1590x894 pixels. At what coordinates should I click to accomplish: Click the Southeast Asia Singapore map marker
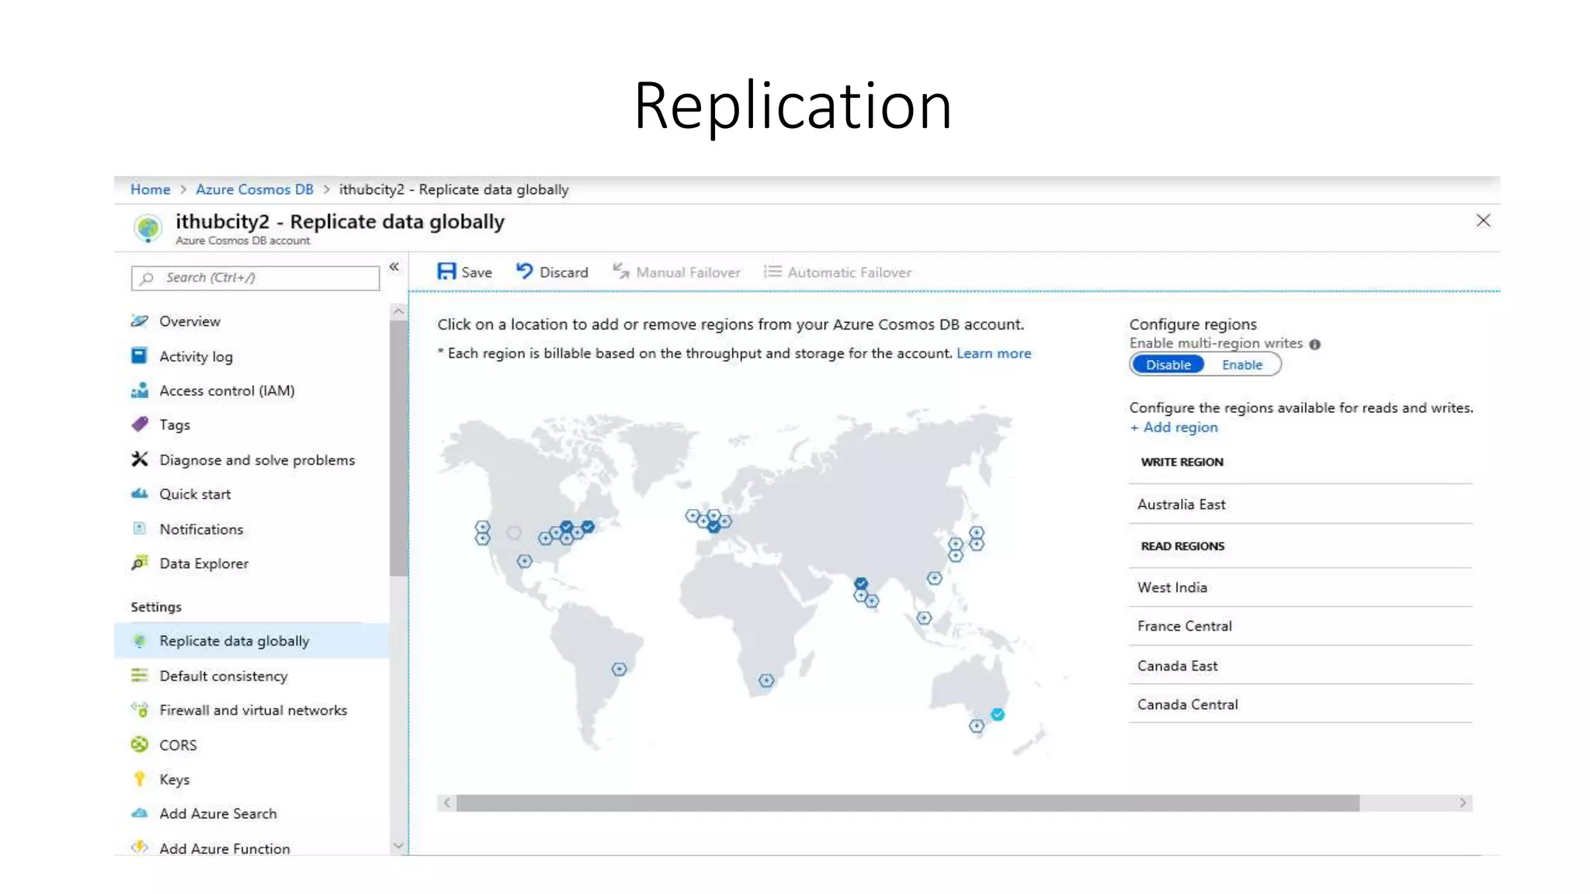tap(924, 619)
